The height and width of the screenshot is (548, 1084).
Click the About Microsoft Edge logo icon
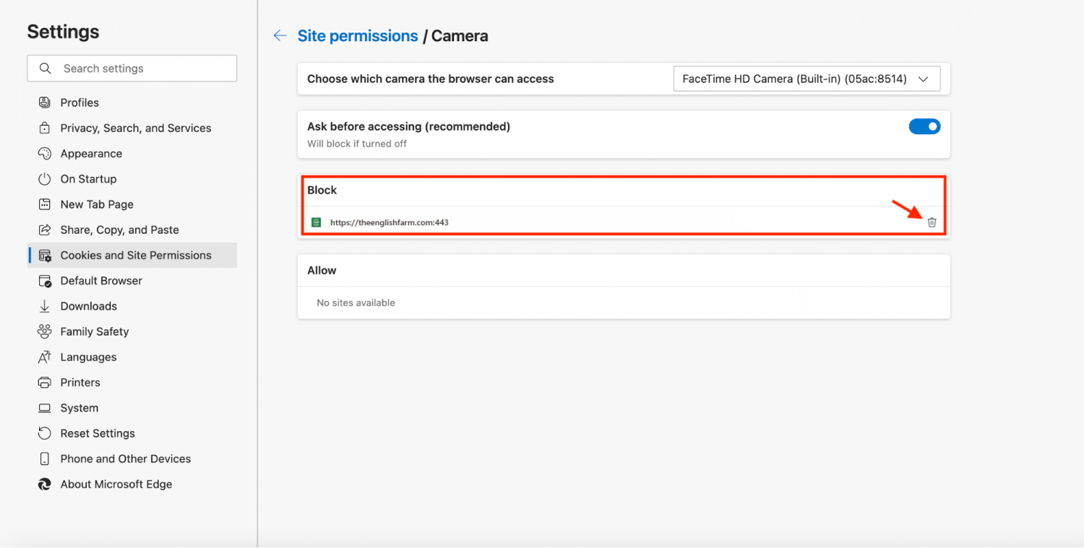45,484
